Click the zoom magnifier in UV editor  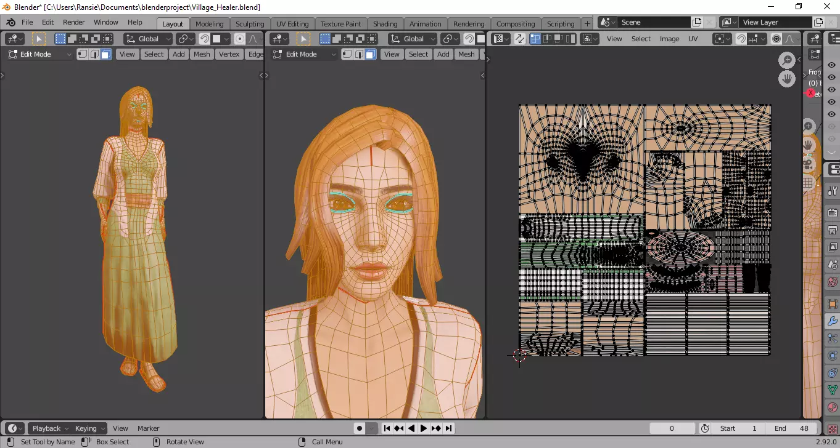click(x=787, y=60)
